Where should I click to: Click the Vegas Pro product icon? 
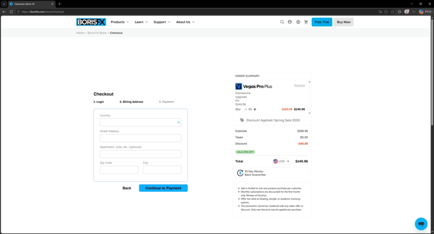[x=239, y=86]
